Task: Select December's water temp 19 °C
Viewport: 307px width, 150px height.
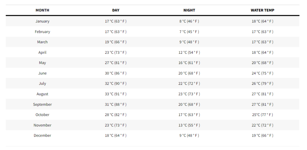Action: pyautogui.click(x=262, y=136)
